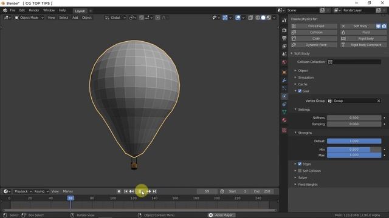Viewport: 389px width, 218px height.
Task: Open the Object properties tab
Action: point(284,73)
